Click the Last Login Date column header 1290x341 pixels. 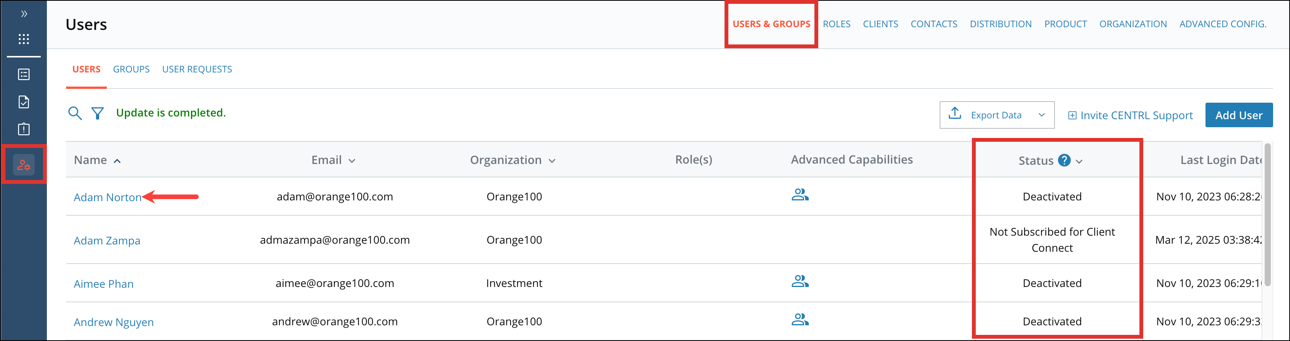(x=1221, y=160)
